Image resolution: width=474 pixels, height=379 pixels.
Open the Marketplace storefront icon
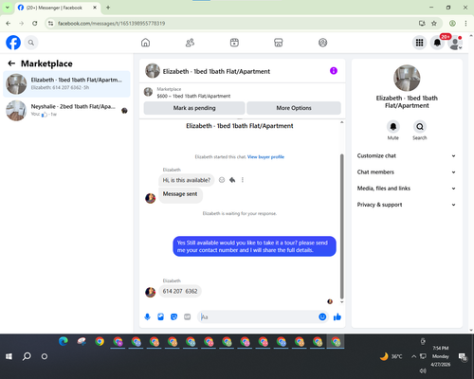279,43
